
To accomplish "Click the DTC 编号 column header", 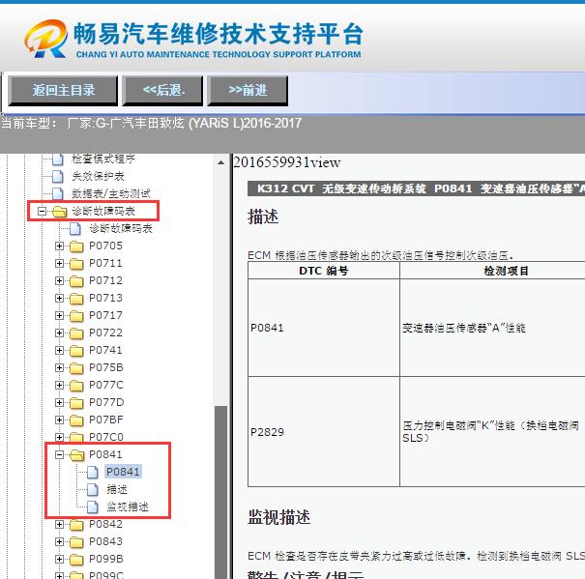I will (324, 271).
